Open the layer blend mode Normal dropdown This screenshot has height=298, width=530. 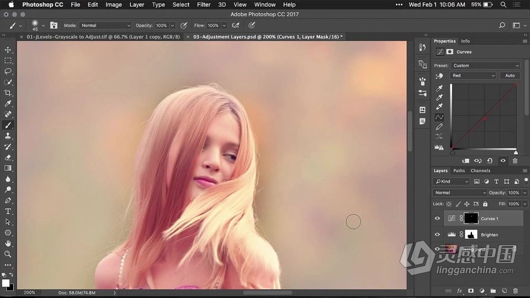[x=460, y=193]
